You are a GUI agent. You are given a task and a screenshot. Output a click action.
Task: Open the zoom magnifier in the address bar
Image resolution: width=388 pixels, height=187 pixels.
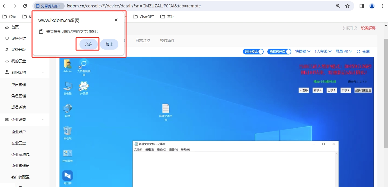pyautogui.click(x=338, y=6)
